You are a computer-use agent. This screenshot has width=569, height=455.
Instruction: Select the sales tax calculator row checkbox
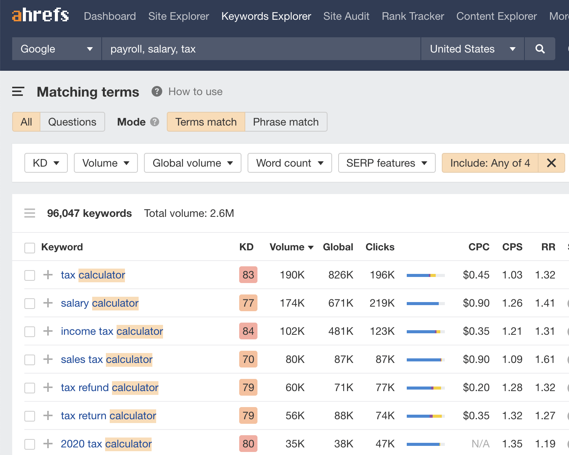(30, 360)
